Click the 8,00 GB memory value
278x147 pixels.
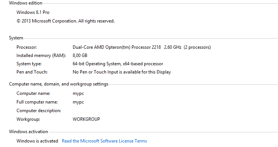(x=80, y=55)
